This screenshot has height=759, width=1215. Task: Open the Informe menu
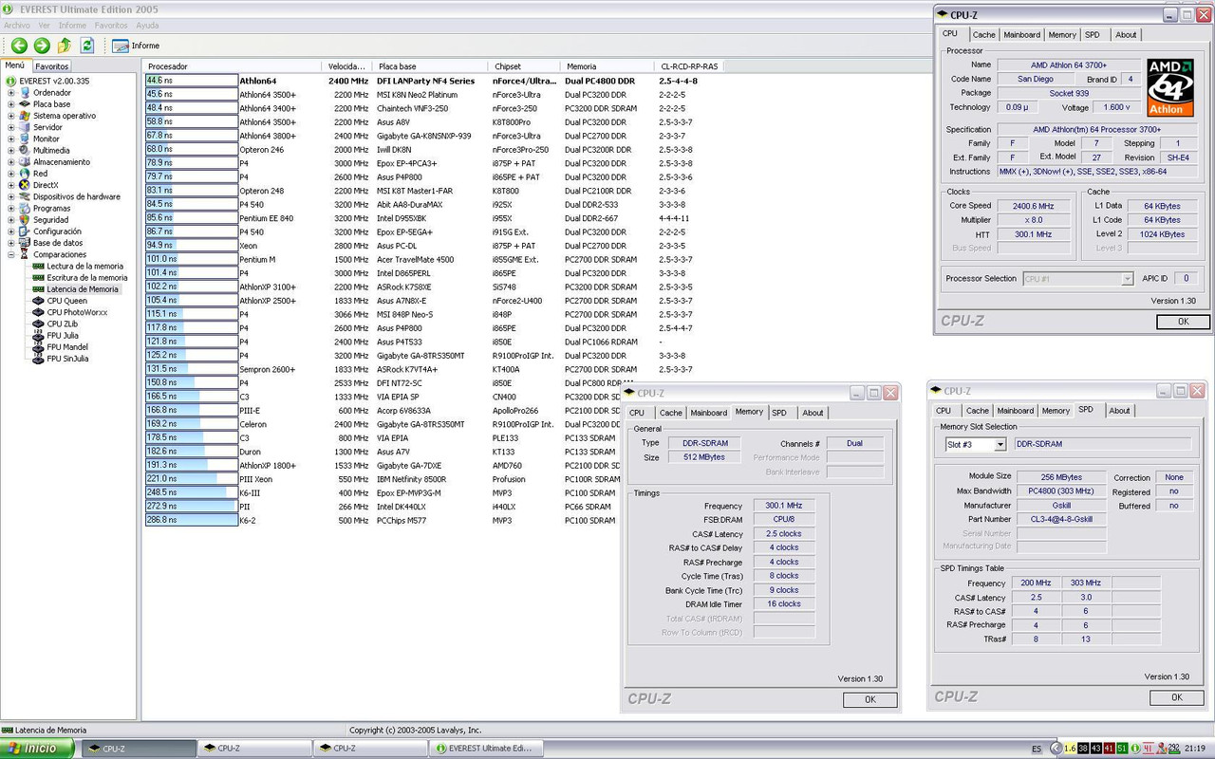[x=72, y=26]
